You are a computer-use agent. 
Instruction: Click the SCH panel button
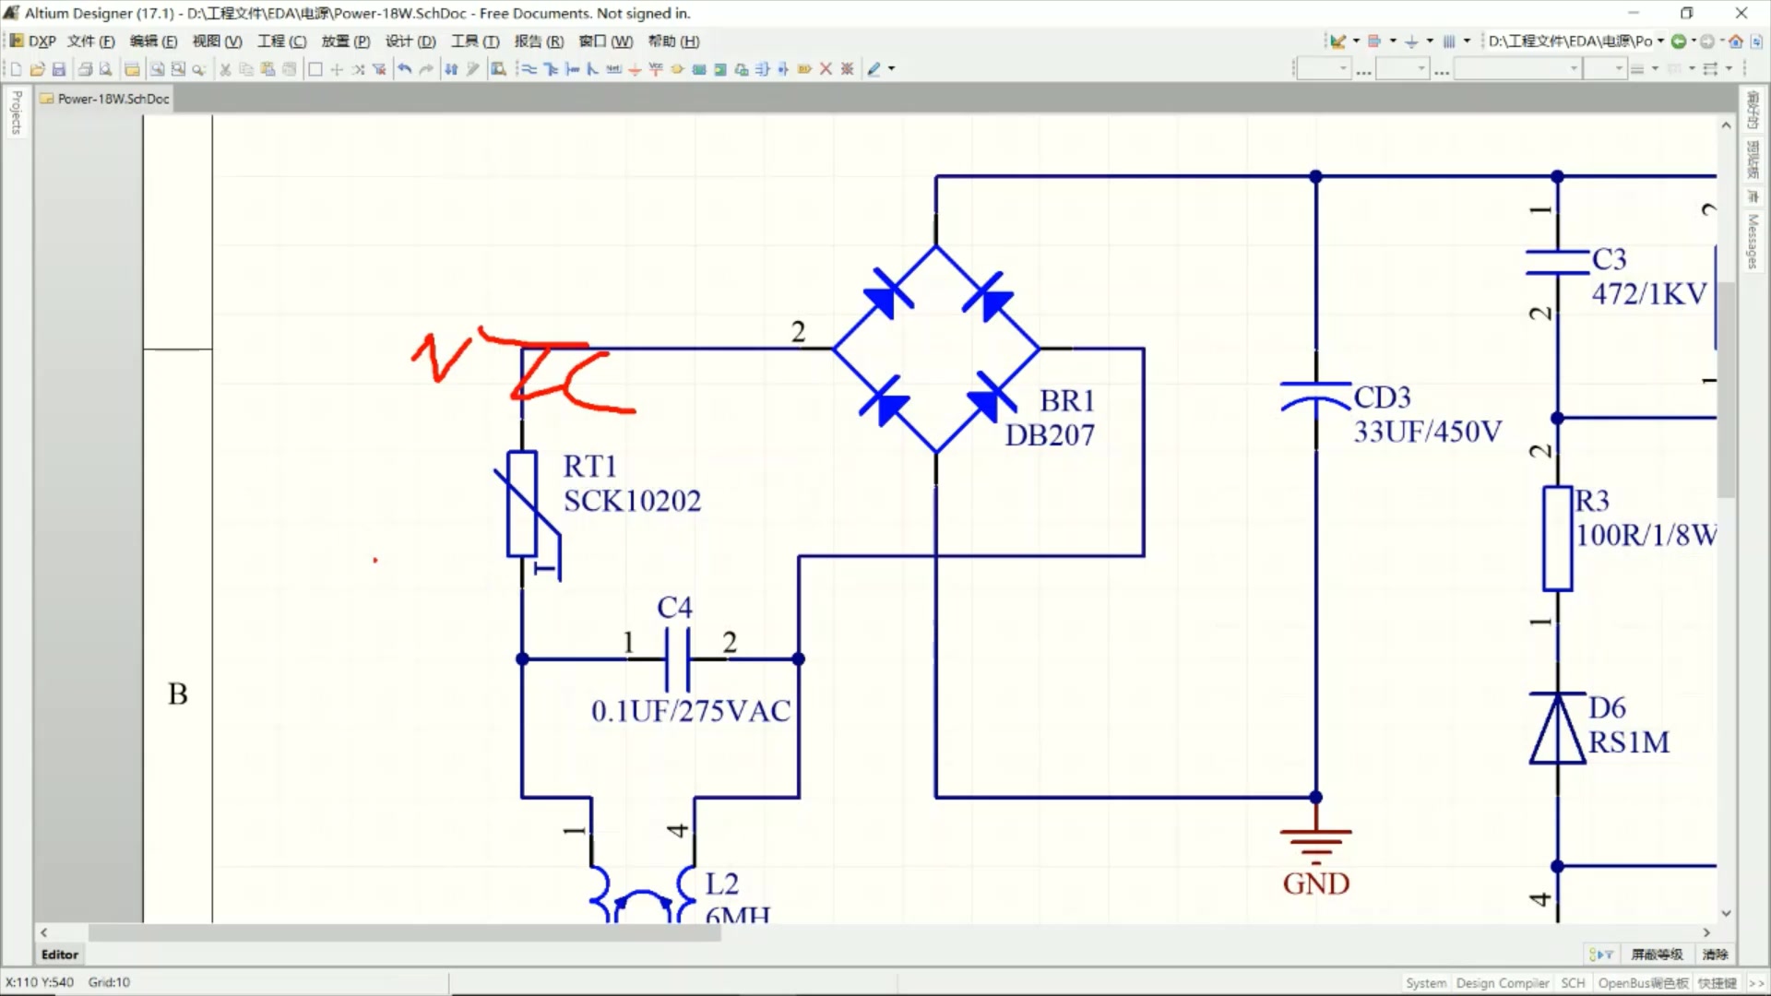coord(1573,983)
